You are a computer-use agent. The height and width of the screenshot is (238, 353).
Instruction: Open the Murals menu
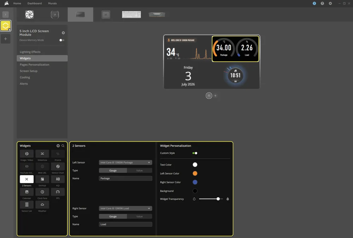coord(53,4)
